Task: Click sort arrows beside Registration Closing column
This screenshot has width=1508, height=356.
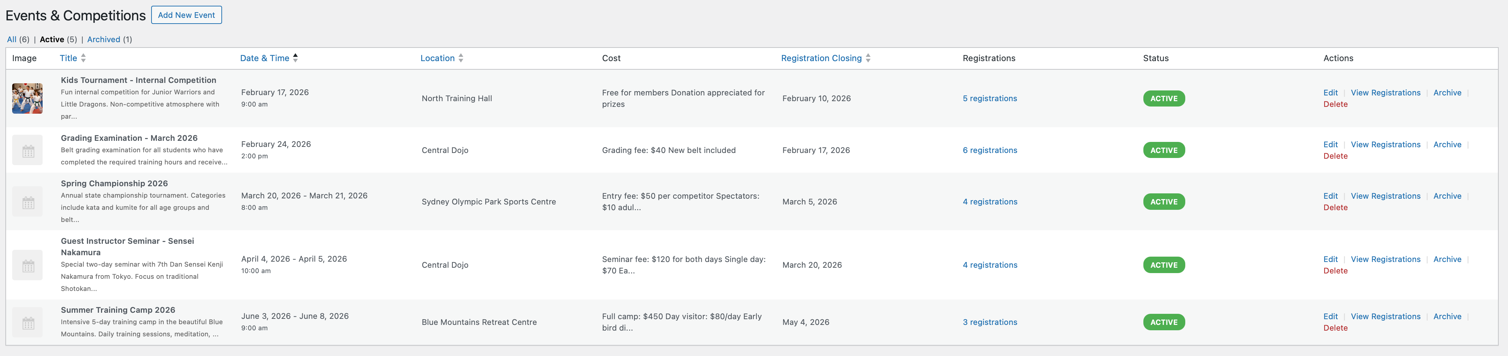Action: click(x=868, y=58)
